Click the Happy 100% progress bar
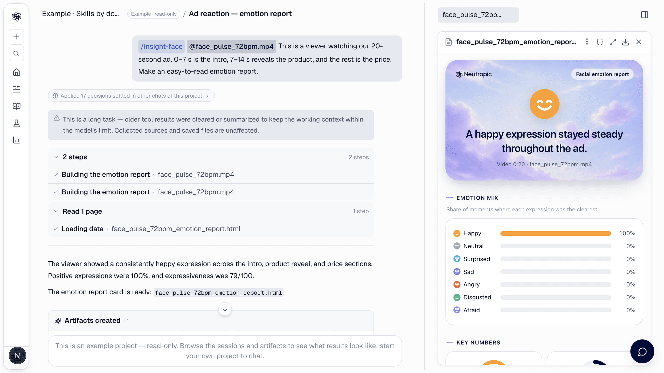Image resolution: width=664 pixels, height=373 pixels. (x=556, y=233)
